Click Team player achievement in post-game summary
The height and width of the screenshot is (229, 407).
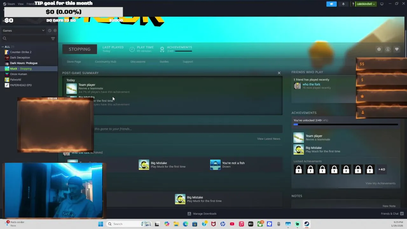(x=98, y=88)
